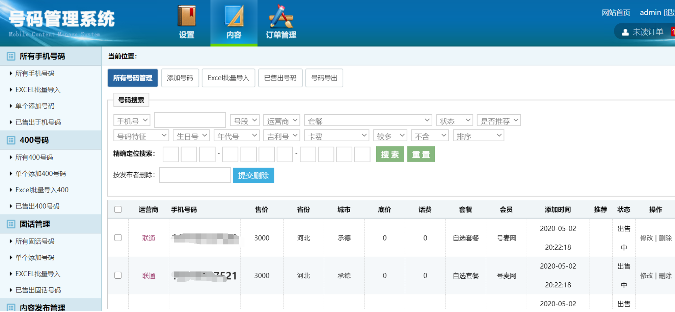Screen dimensions: 675x312
Task: Click the 所有手机号码 section list icon
Action: coord(11,56)
